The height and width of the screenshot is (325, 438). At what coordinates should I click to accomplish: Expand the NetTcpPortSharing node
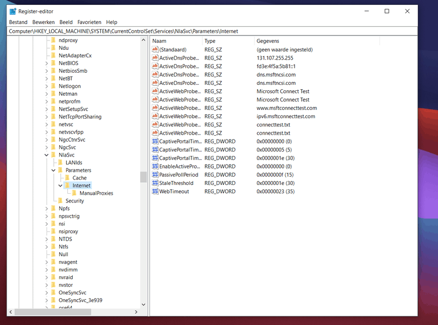[47, 117]
